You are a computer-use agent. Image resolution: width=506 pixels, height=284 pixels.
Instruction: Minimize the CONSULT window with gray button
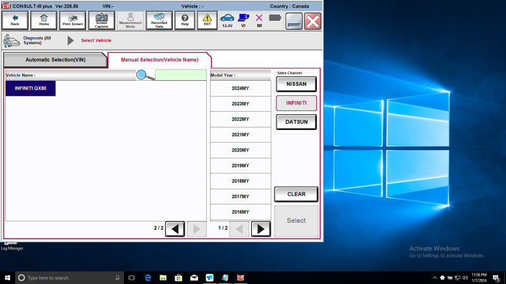(x=294, y=21)
